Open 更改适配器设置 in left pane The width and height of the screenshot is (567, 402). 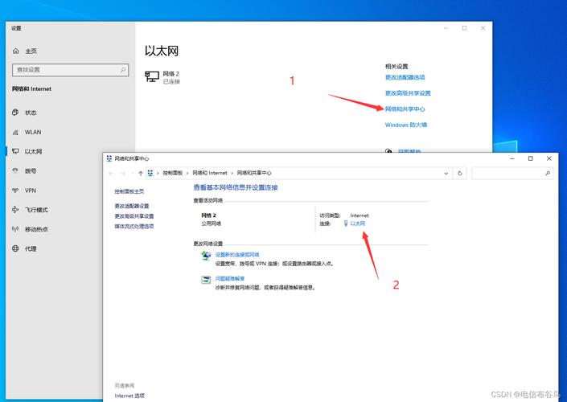pyautogui.click(x=132, y=206)
